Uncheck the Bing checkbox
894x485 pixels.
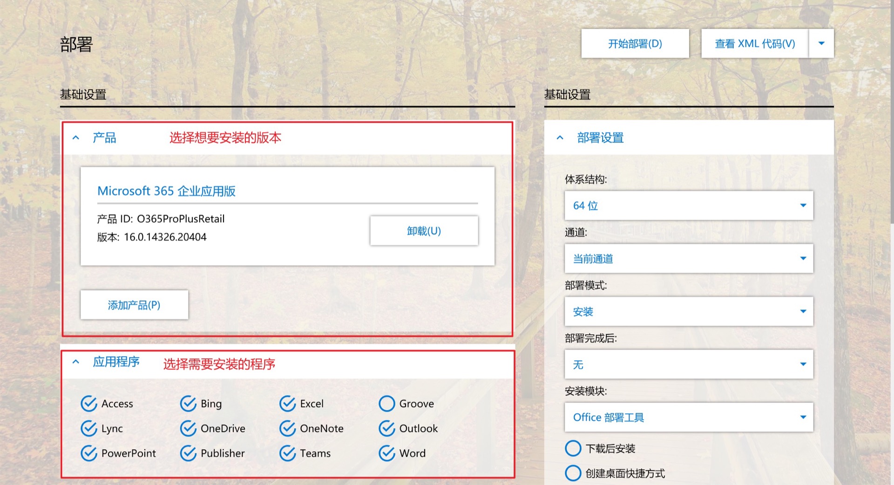(188, 404)
